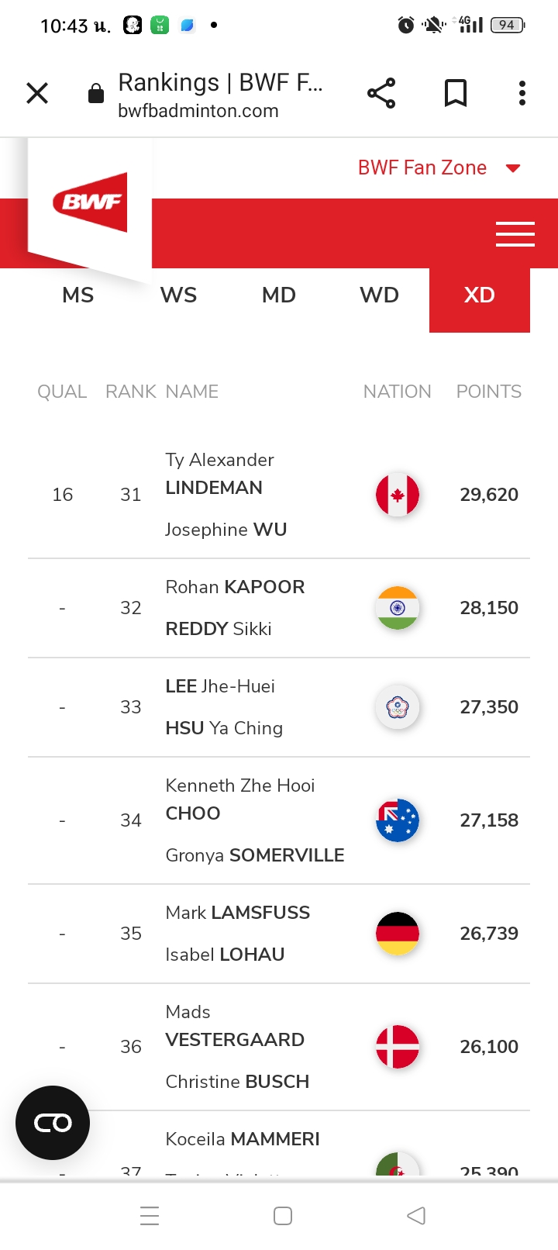Switch to the MS rankings tab
This screenshot has height=1250, width=558.
click(x=78, y=295)
